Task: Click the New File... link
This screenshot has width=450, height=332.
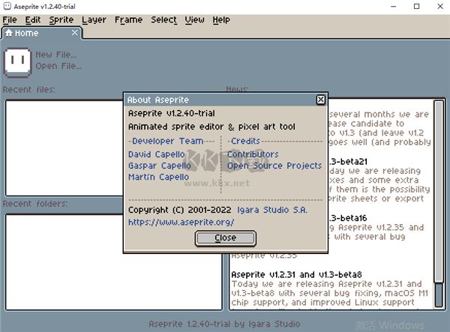Action: 56,55
